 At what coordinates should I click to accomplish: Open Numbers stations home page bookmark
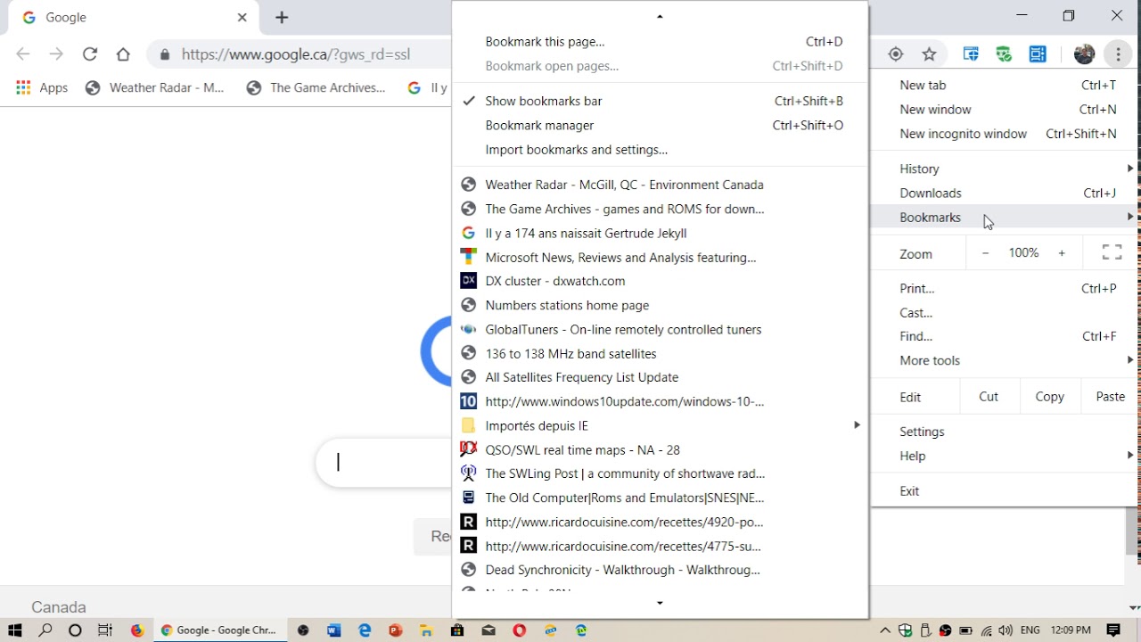coord(660,305)
